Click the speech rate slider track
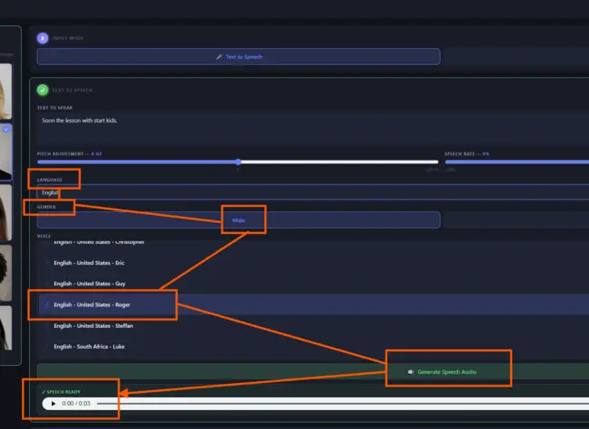 point(517,162)
